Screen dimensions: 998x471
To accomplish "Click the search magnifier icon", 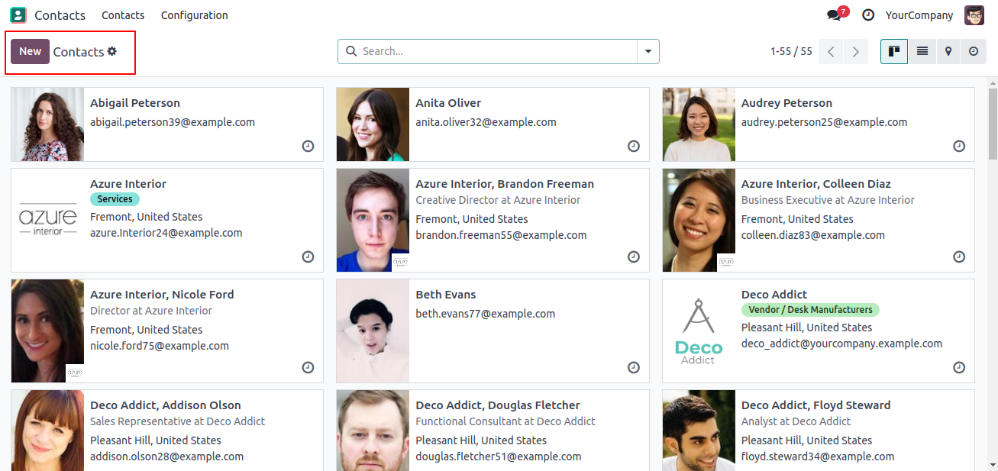I will 351,51.
